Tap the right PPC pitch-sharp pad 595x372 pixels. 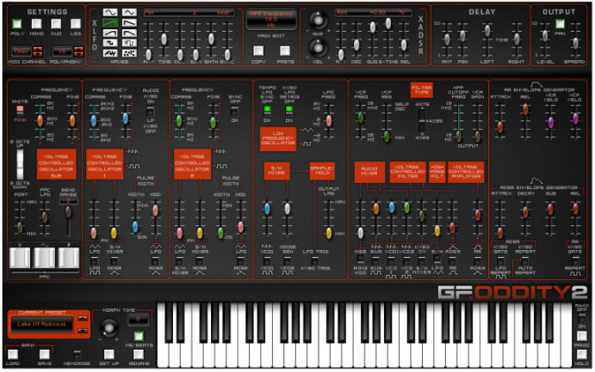point(69,258)
